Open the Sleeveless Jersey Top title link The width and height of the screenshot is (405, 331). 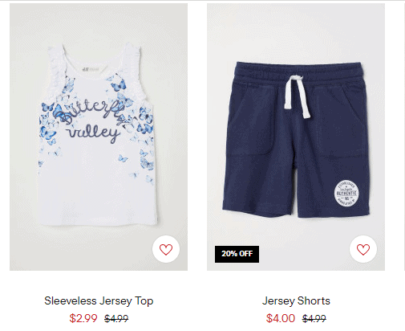click(99, 301)
